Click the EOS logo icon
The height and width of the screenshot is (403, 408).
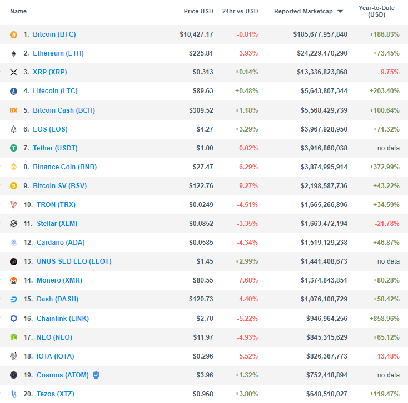coord(13,129)
